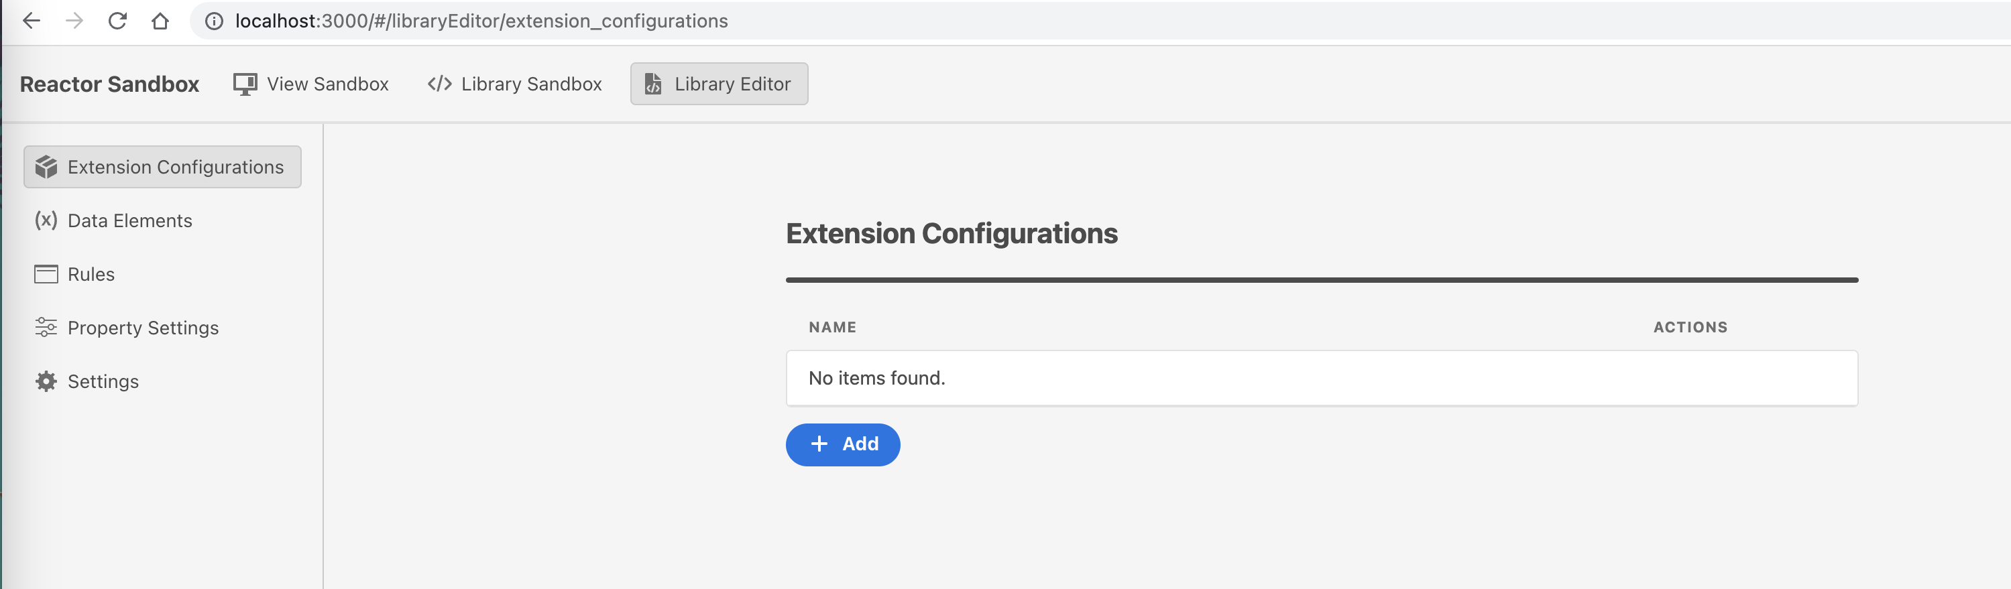Image resolution: width=2011 pixels, height=589 pixels.
Task: Select the Data Elements (x) icon
Action: 46,220
